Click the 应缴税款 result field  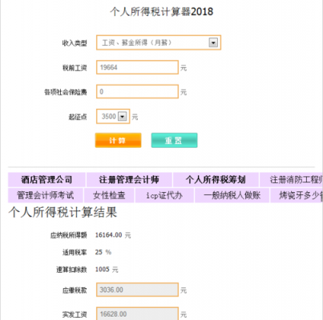(137, 290)
